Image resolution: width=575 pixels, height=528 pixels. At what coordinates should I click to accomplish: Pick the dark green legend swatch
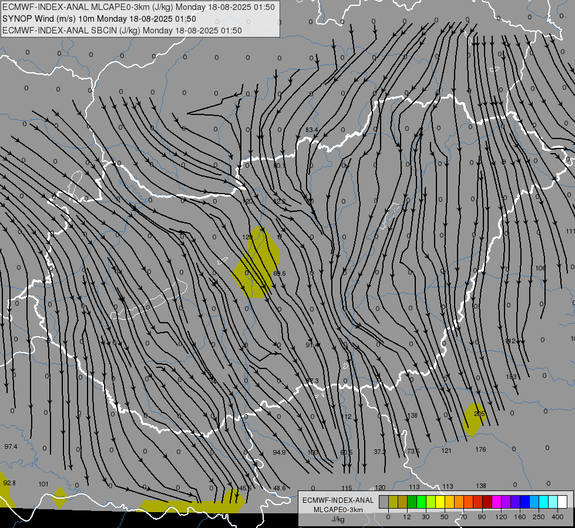pyautogui.click(x=412, y=502)
